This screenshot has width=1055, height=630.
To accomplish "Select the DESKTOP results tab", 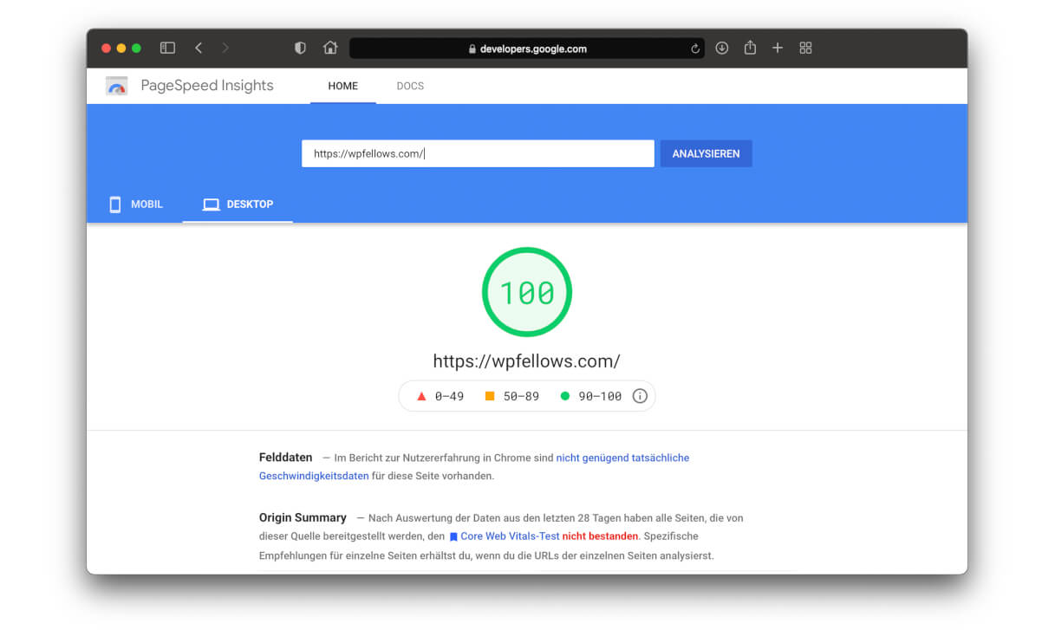I will (x=238, y=205).
